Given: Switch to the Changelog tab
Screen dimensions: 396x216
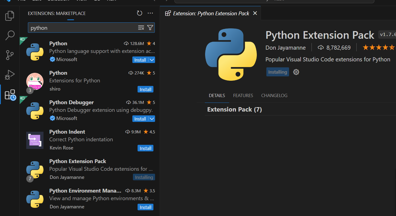Looking at the screenshot, I should (x=274, y=95).
